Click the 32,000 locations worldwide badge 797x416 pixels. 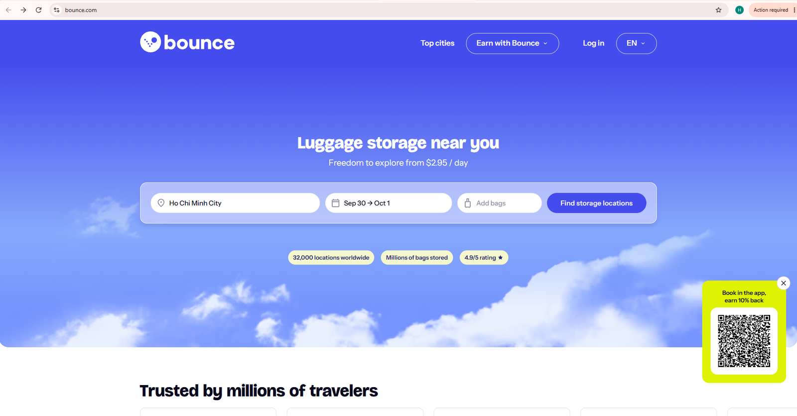tap(331, 258)
